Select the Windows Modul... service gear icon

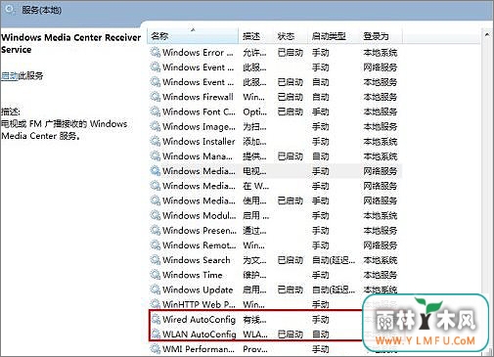(156, 215)
